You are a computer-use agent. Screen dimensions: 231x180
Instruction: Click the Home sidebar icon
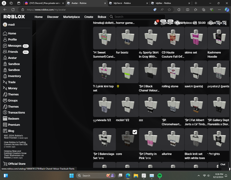pyautogui.click(x=5, y=34)
